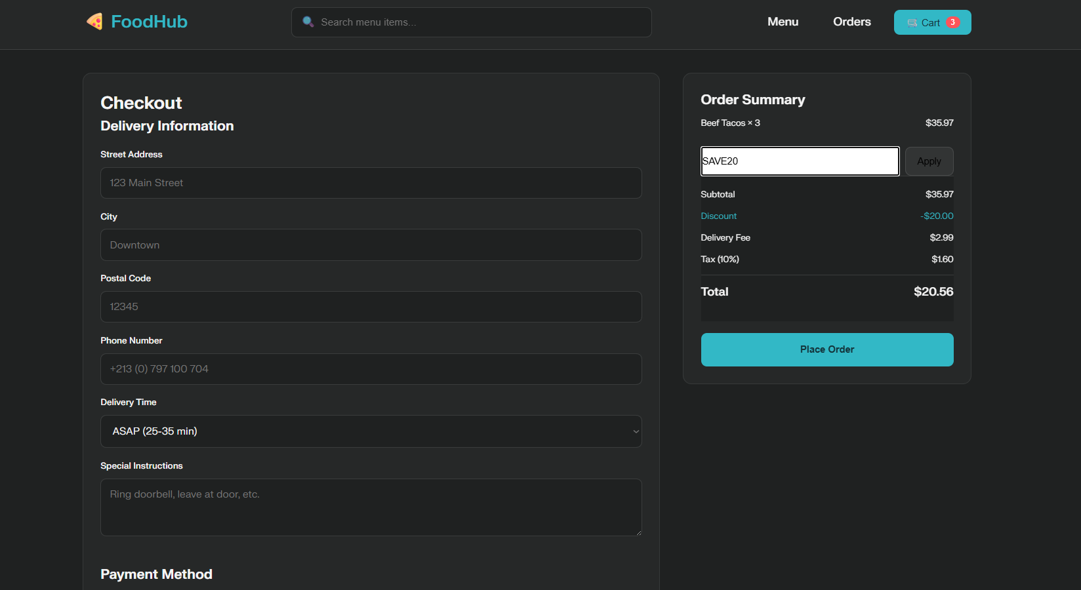Go to the Orders page
The image size is (1081, 590).
click(851, 22)
